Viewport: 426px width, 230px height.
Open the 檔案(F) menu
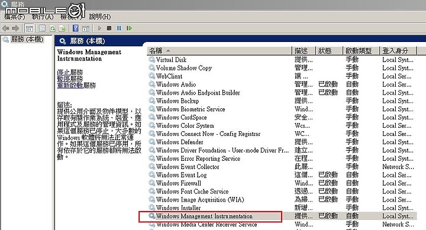pos(15,17)
